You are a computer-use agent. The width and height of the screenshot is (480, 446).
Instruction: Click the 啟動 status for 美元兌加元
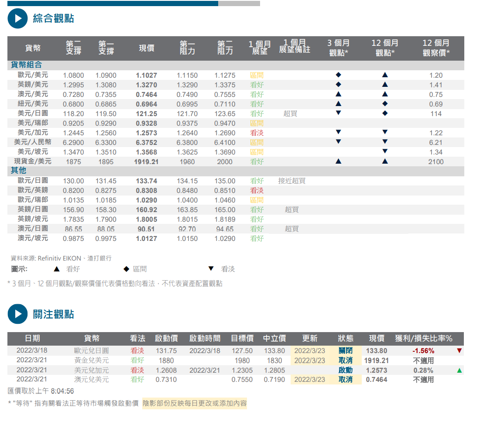tap(345, 370)
